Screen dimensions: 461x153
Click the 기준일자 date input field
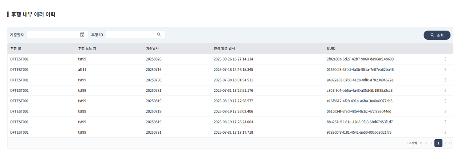point(53,35)
